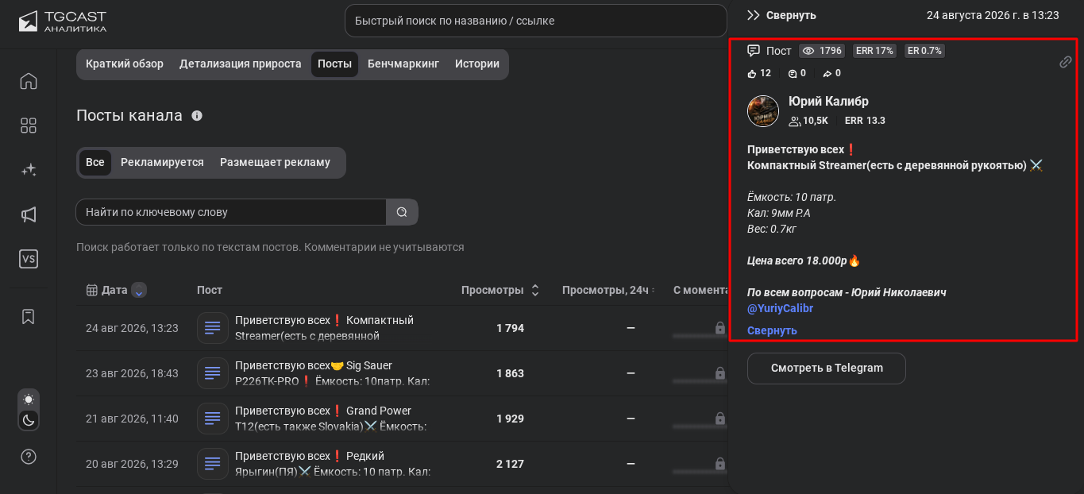
Task: Open the Юрий Калибр channel name
Action: [x=828, y=102]
